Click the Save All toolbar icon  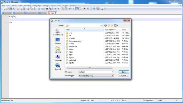pyautogui.click(x=14, y=9)
